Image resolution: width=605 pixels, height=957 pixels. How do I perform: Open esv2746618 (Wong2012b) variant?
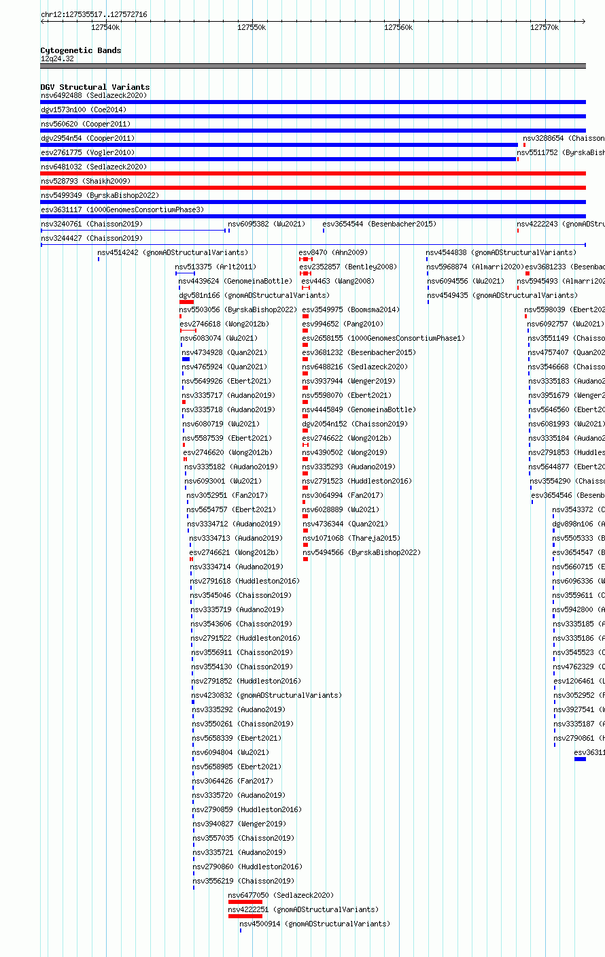point(224,324)
